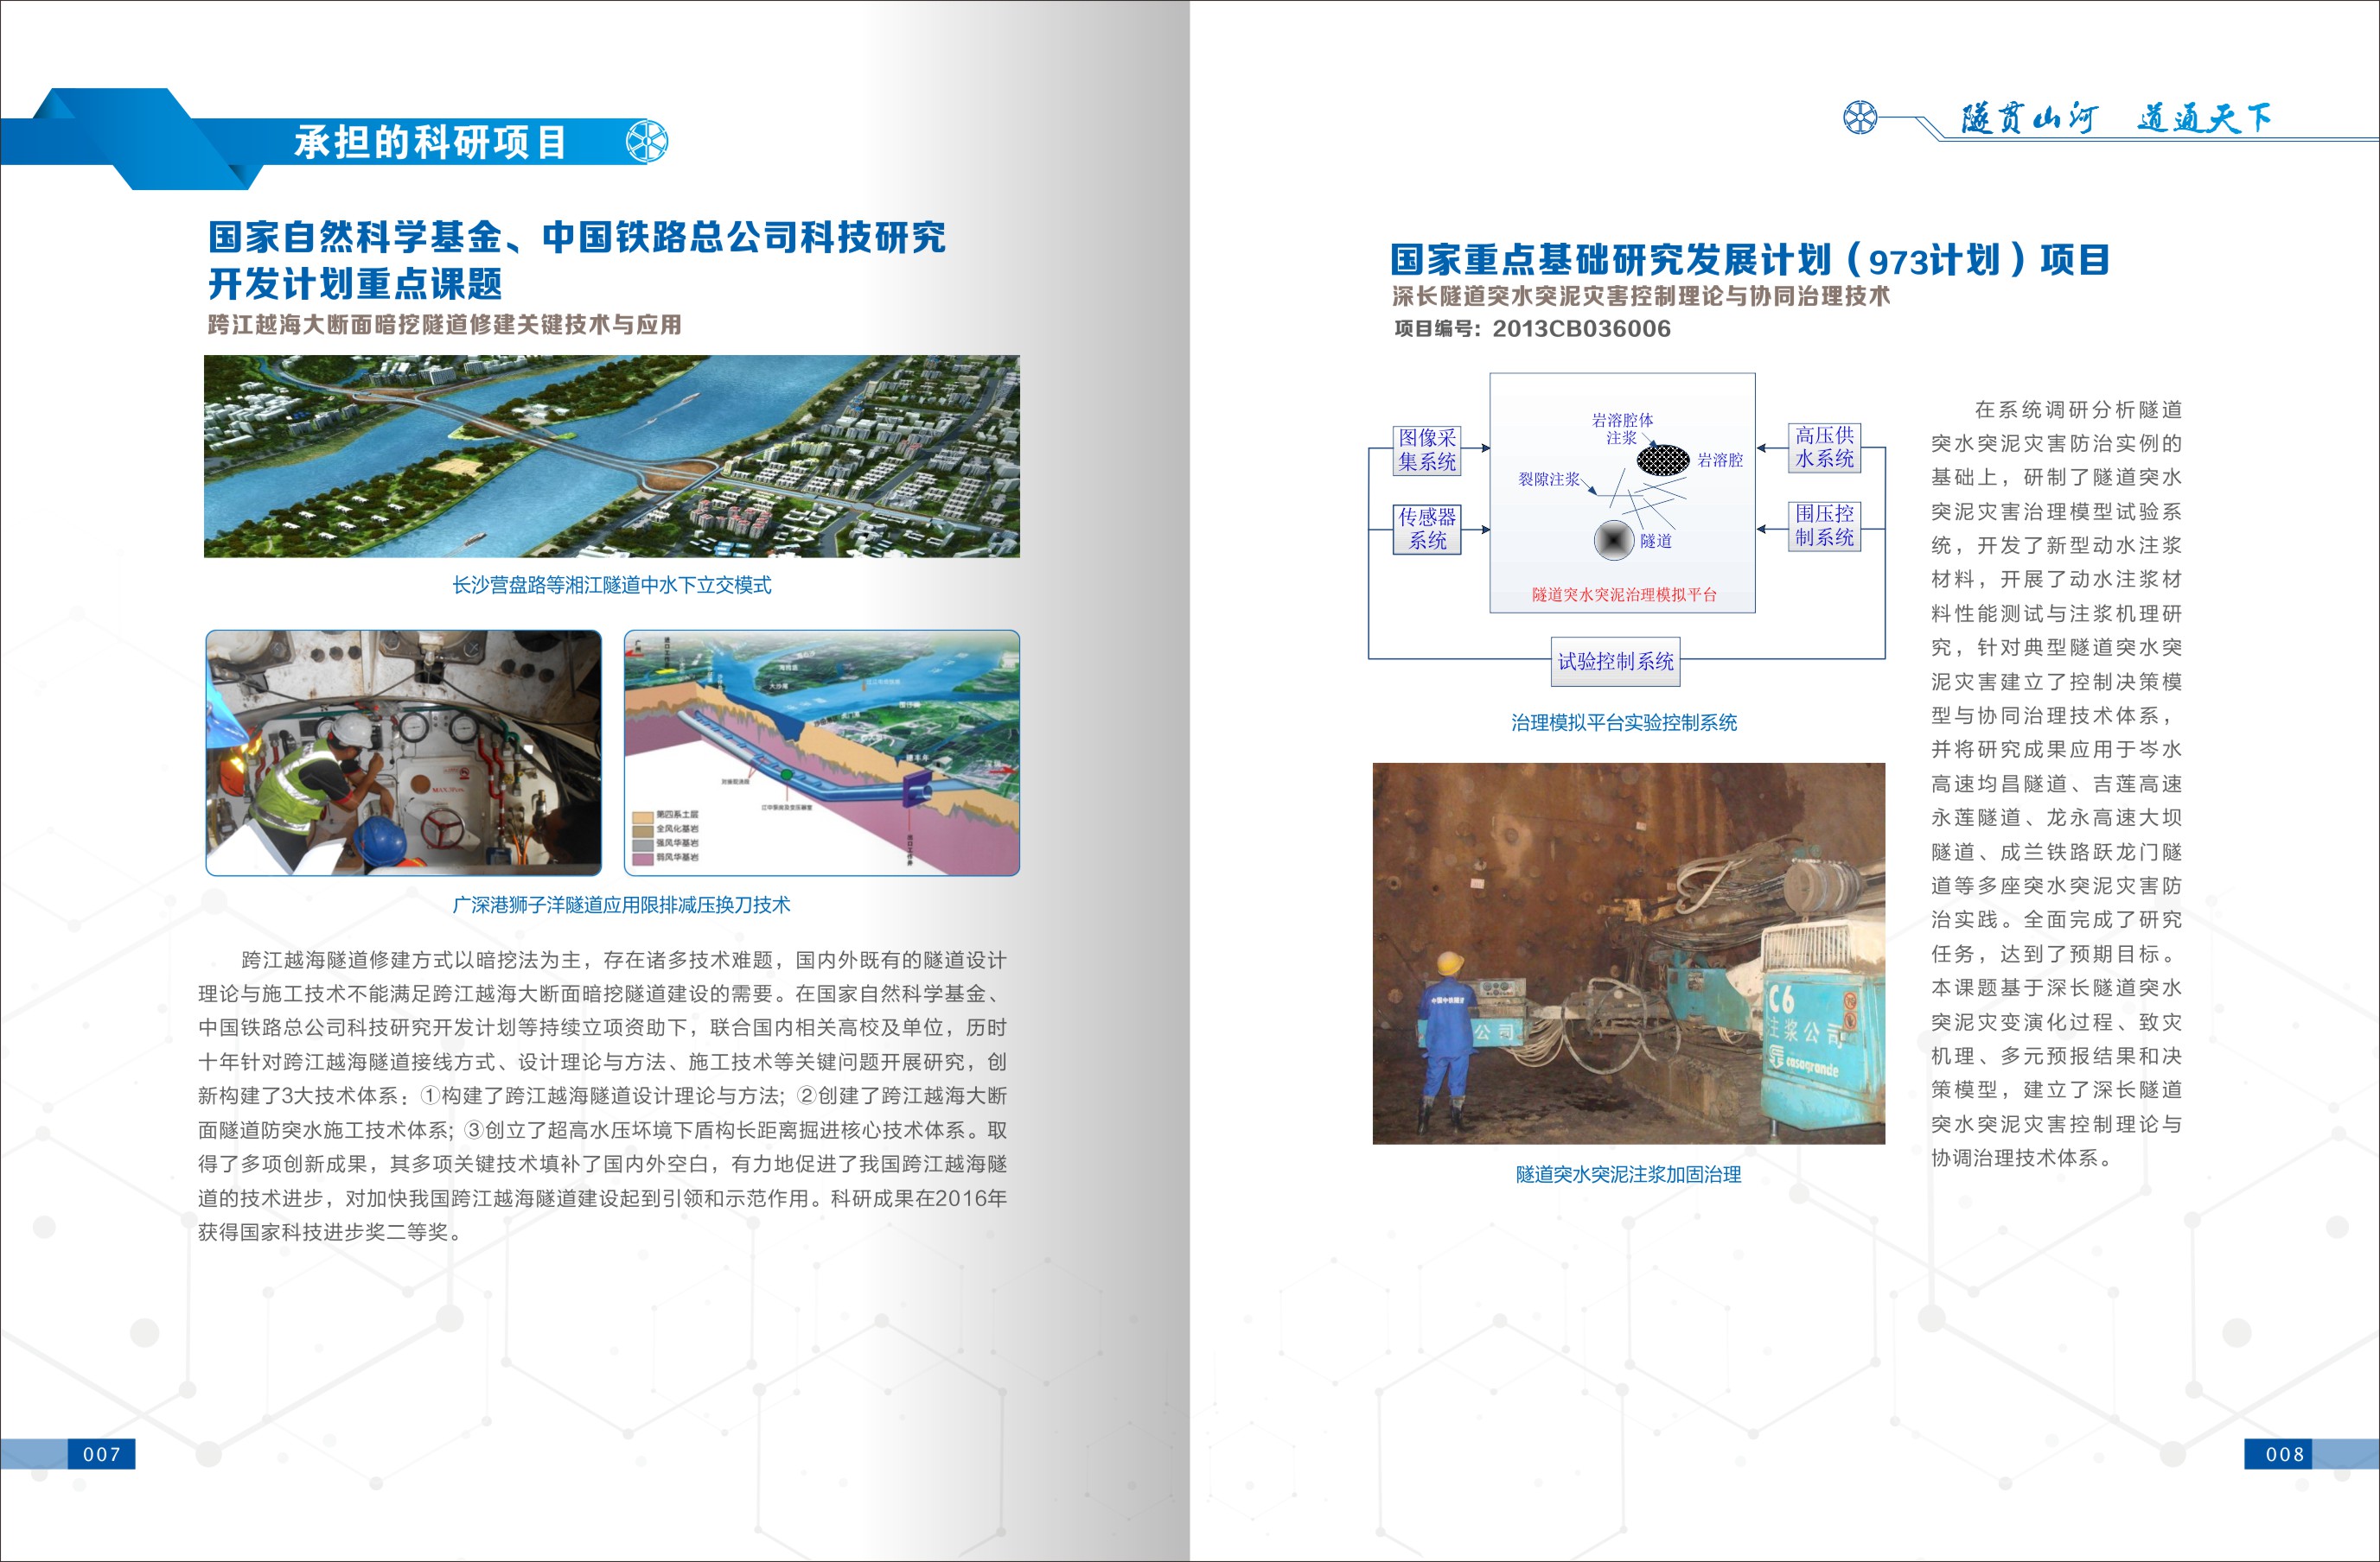Open the Changsha river tunnel aerial image
The height and width of the screenshot is (1562, 2380).
[x=611, y=455]
